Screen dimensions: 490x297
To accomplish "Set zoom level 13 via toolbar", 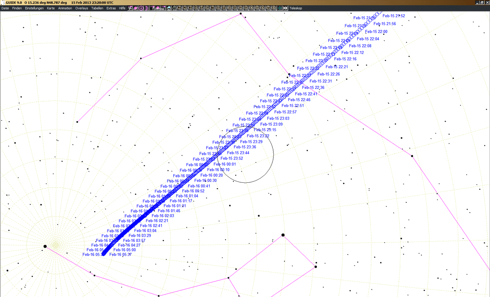I will [x=246, y=8].
